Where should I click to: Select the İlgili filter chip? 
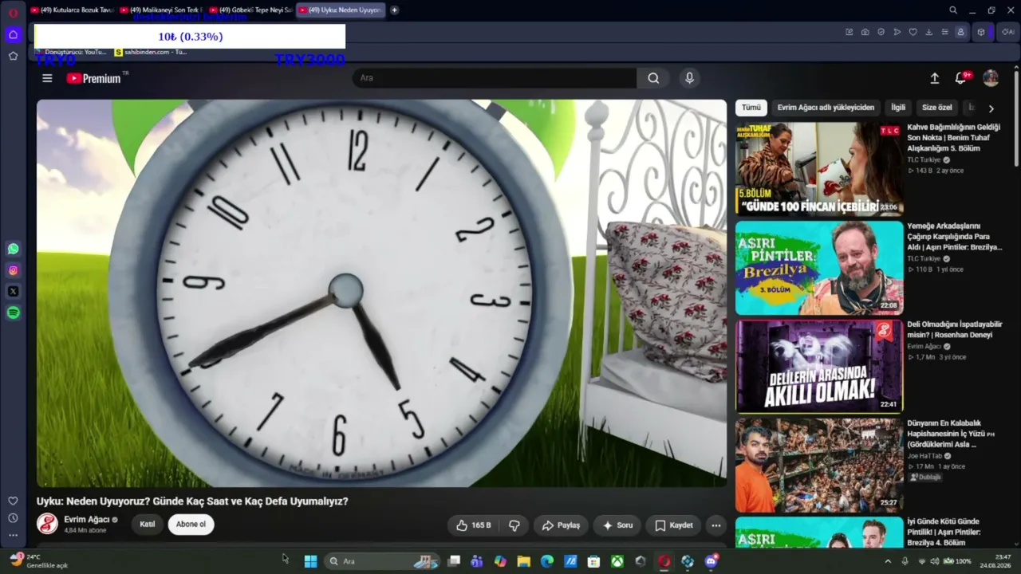coord(898,108)
